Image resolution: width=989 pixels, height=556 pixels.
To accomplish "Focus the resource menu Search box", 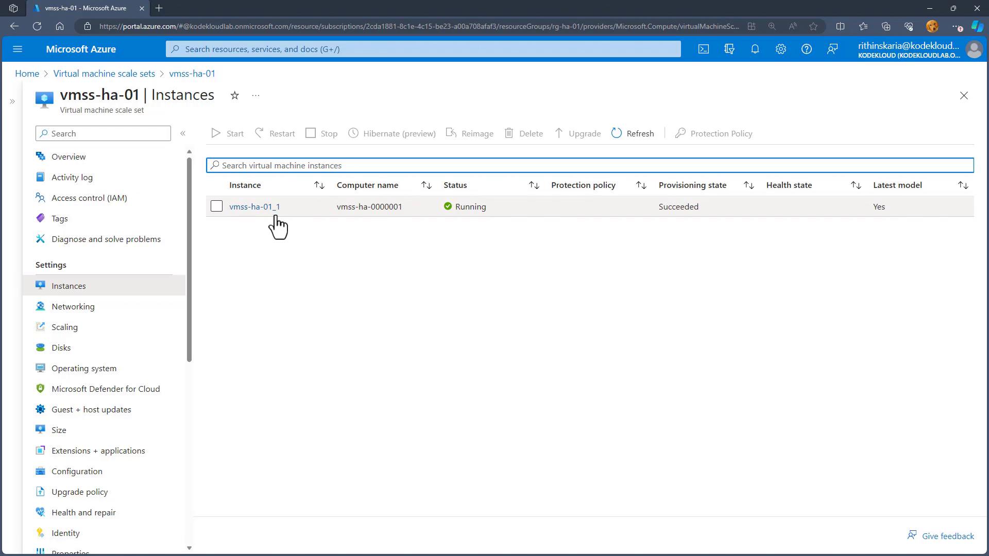I will [103, 133].
